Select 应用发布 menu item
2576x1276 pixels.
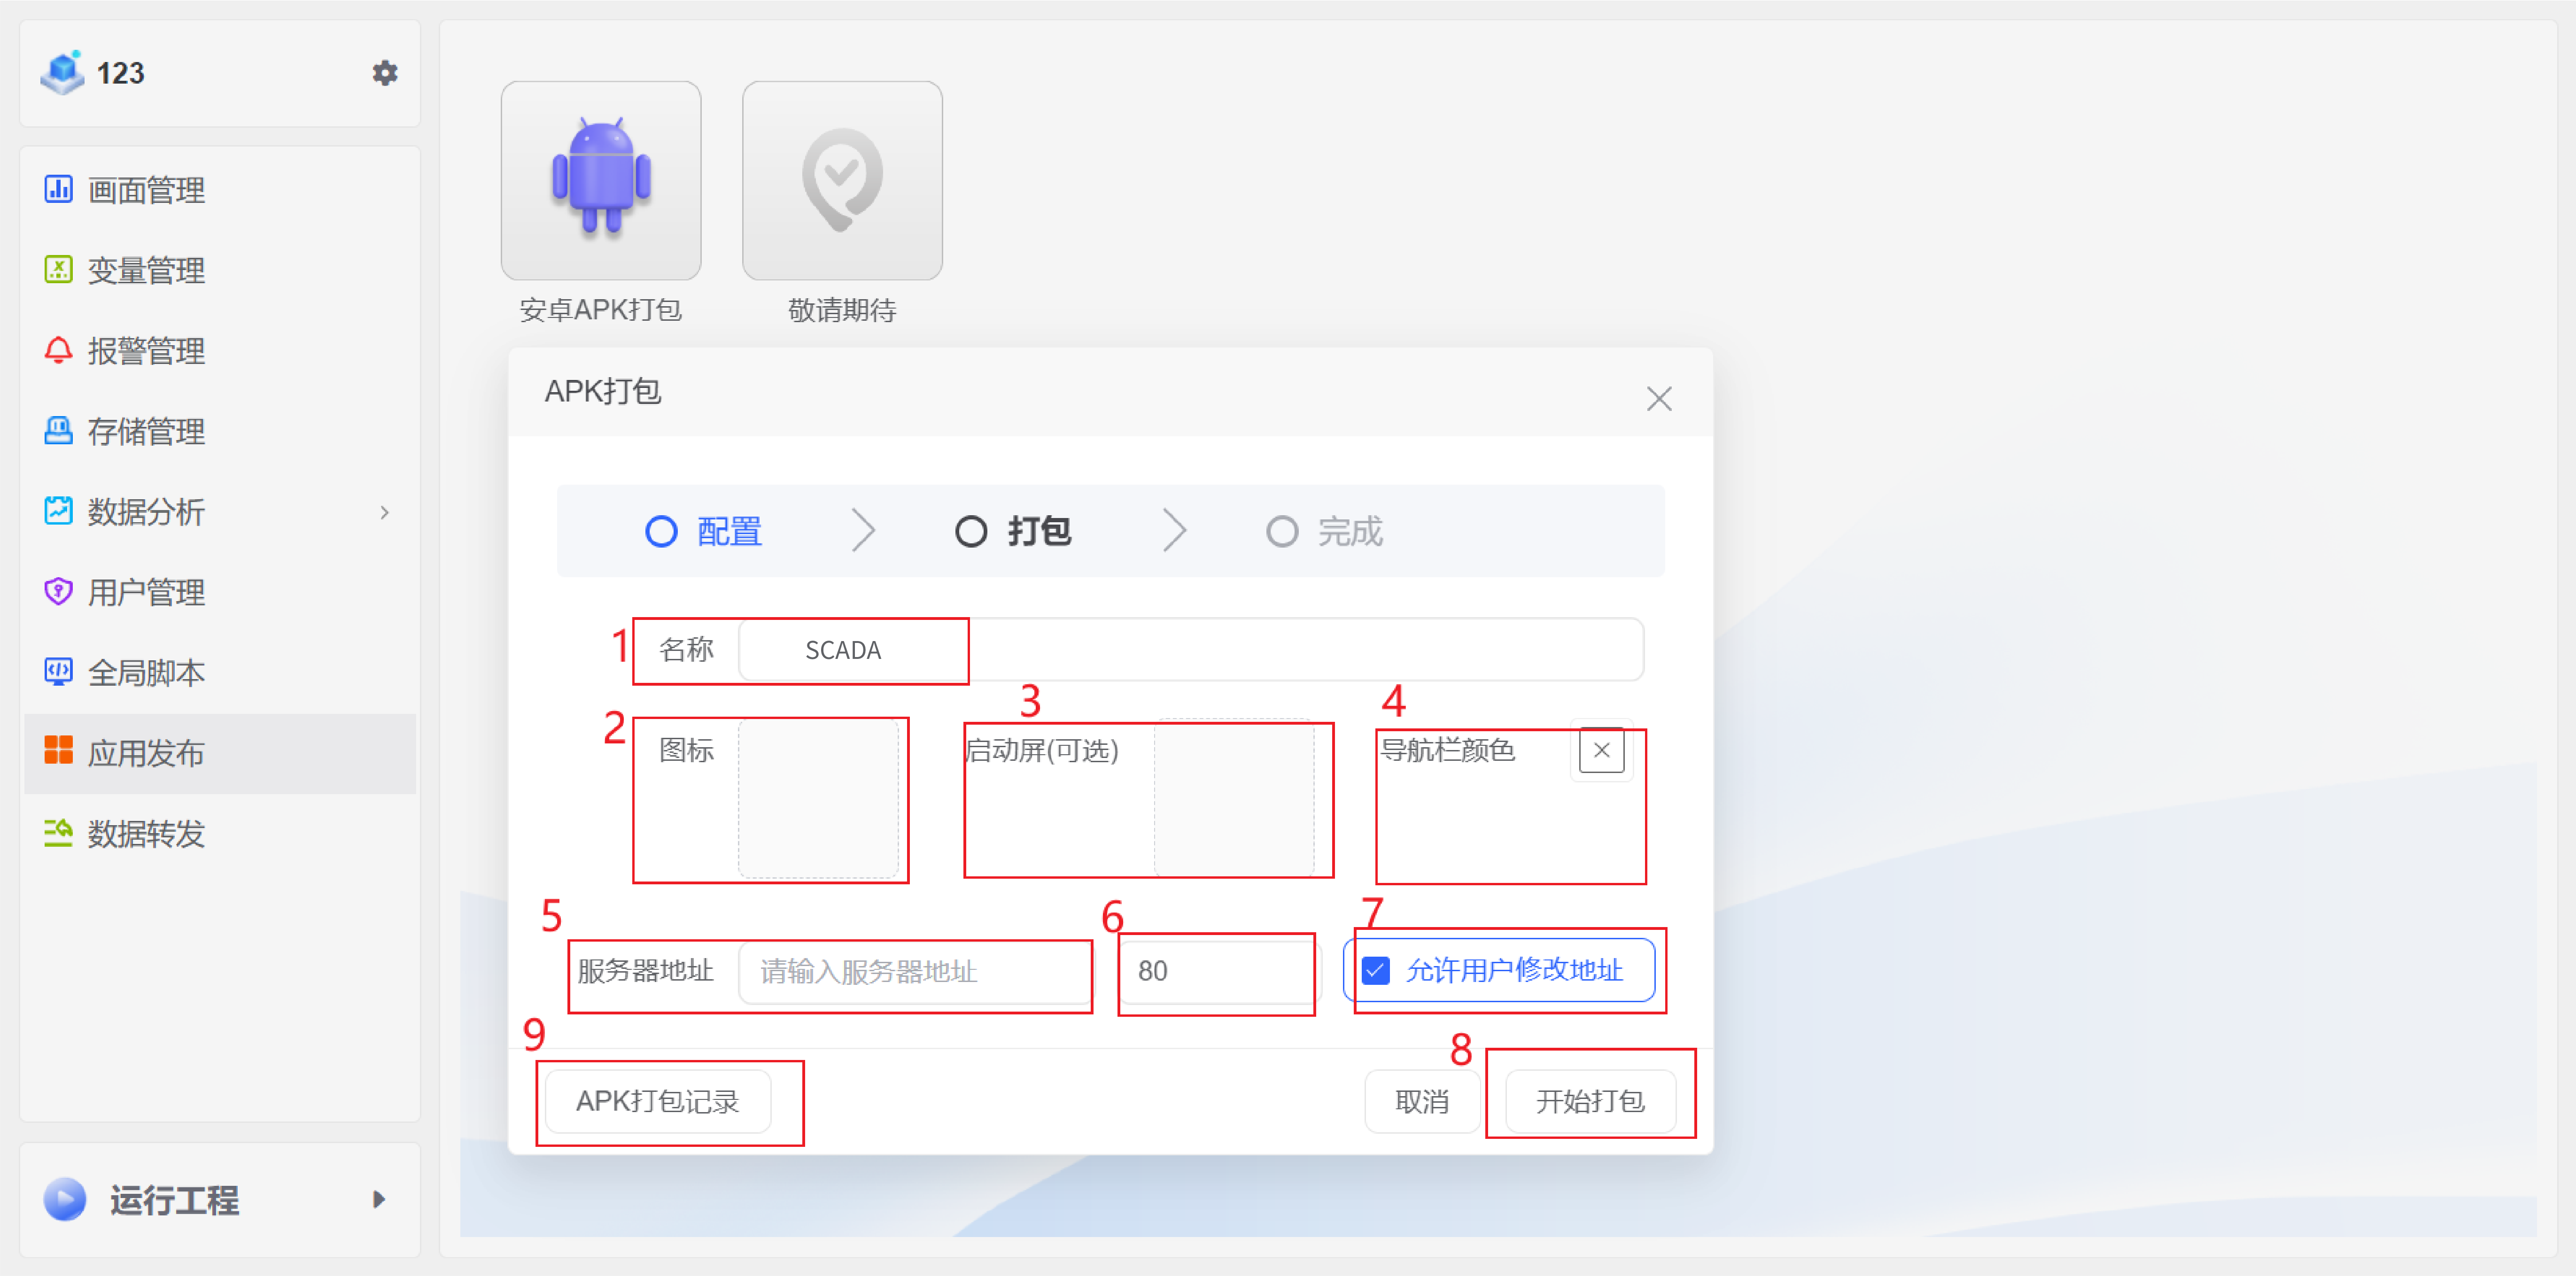point(146,753)
